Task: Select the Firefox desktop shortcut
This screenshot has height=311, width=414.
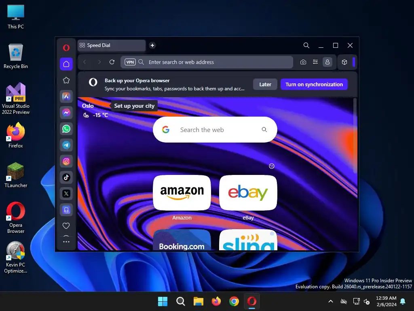Action: point(16,135)
